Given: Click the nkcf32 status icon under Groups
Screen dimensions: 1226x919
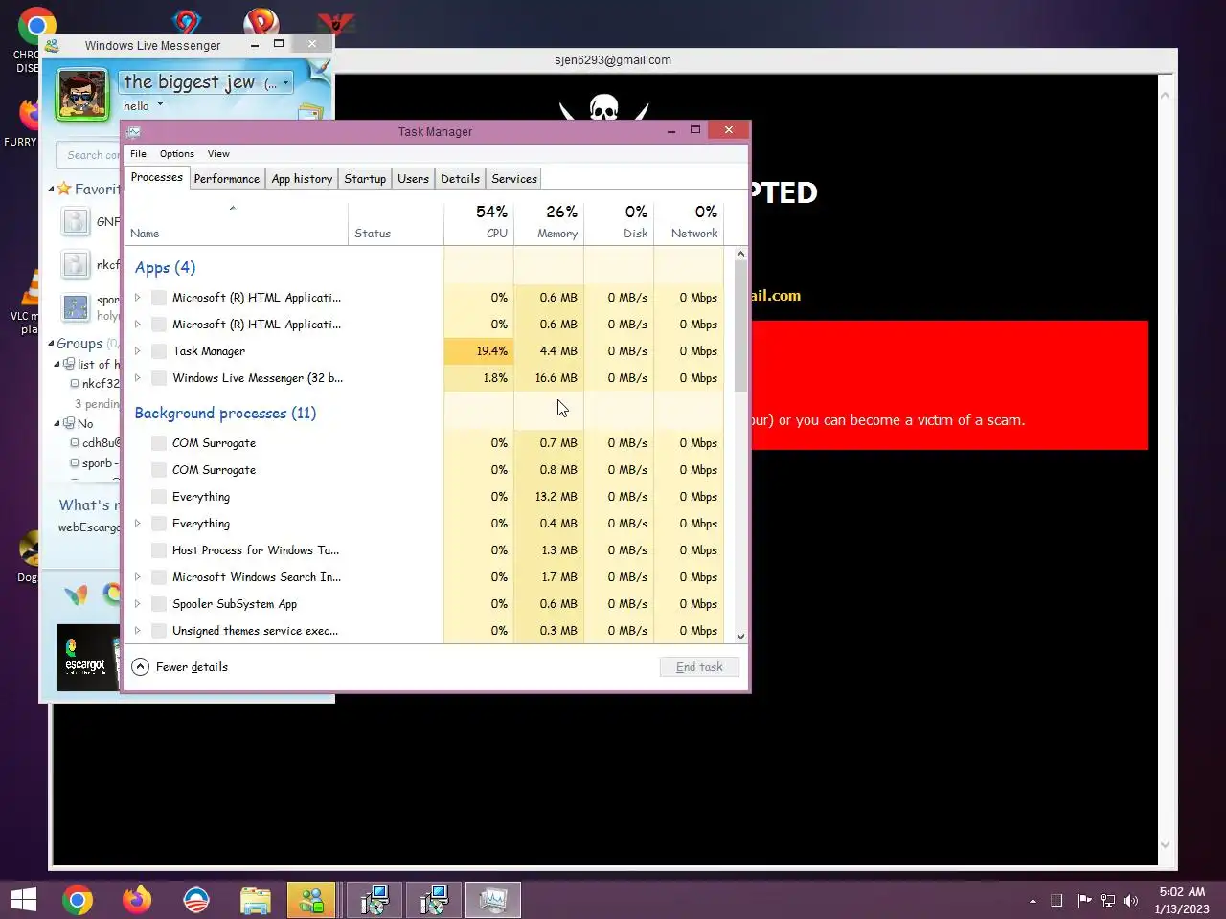Looking at the screenshot, I should (x=75, y=383).
